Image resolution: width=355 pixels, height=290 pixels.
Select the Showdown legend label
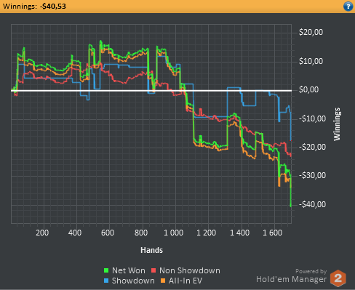[x=133, y=281]
